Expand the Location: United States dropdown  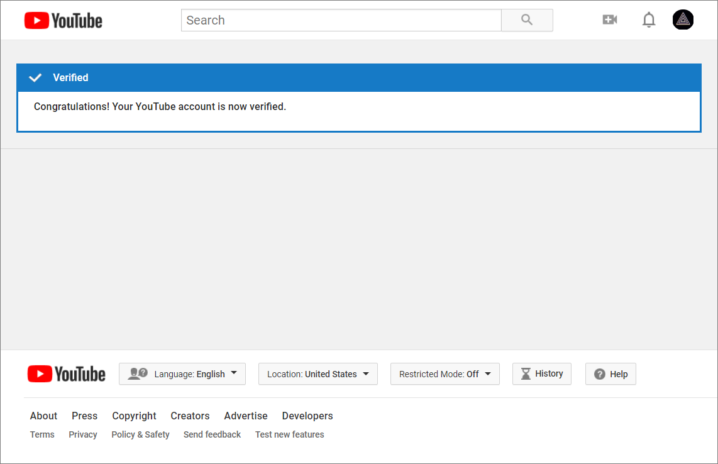[x=318, y=374]
